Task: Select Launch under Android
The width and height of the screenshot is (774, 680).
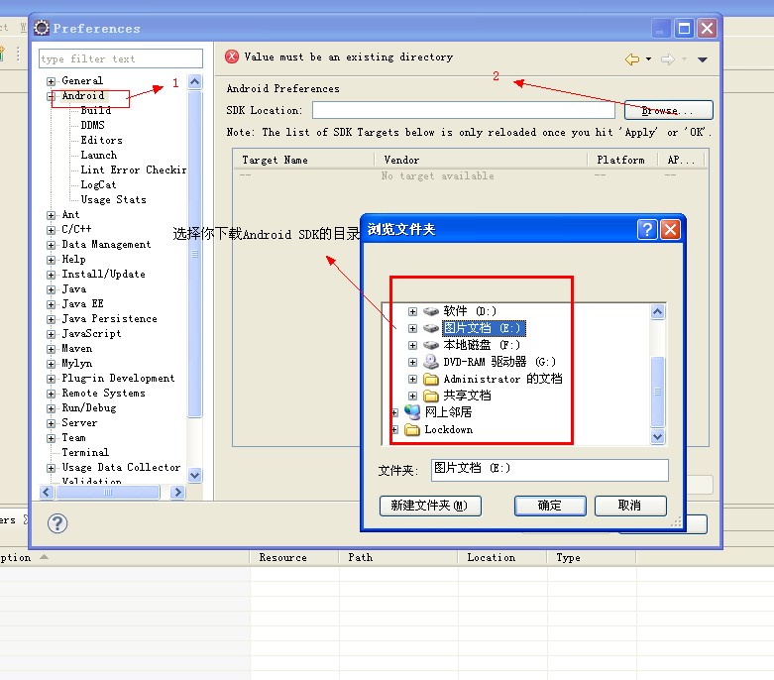Action: (x=99, y=155)
